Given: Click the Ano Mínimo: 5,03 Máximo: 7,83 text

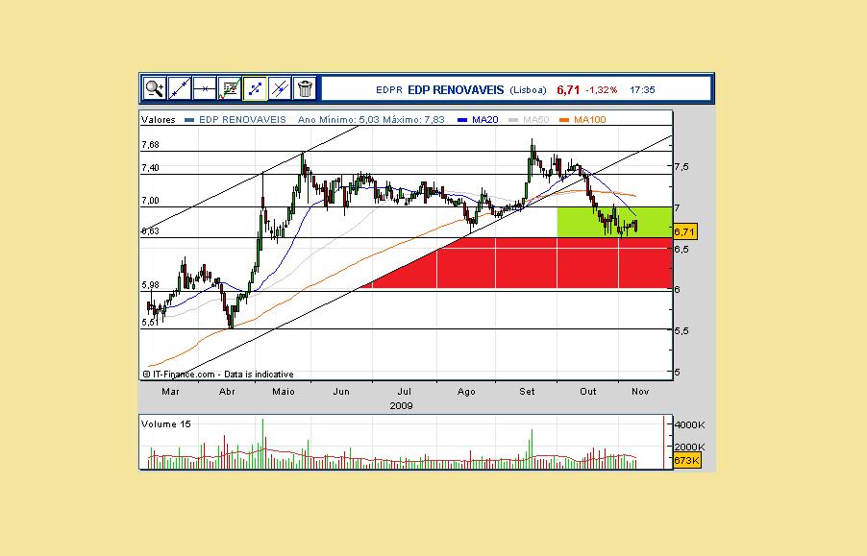Looking at the screenshot, I should [371, 119].
